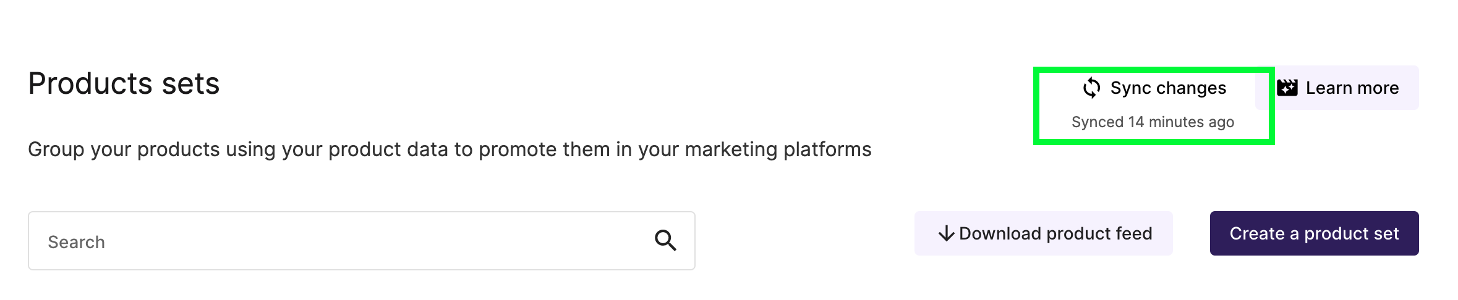
Task: Click the 'Sync changes' label text
Action: pos(1168,88)
